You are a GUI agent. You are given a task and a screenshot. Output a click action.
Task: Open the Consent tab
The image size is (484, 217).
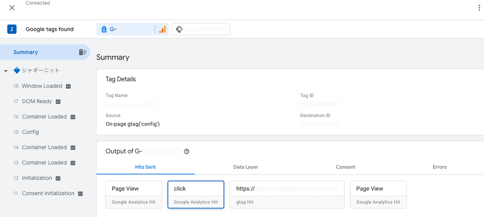click(x=346, y=167)
